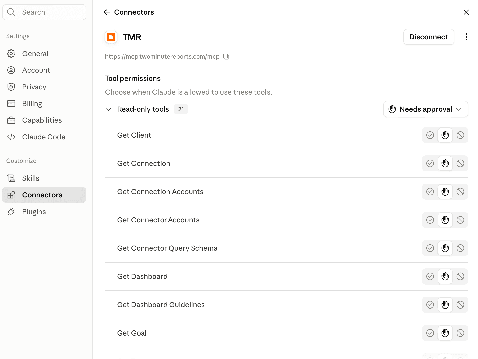Open the Needs approval dropdown
The width and height of the screenshot is (478, 359).
tap(426, 109)
